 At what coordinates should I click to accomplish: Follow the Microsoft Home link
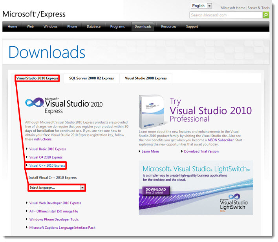pos(233,8)
